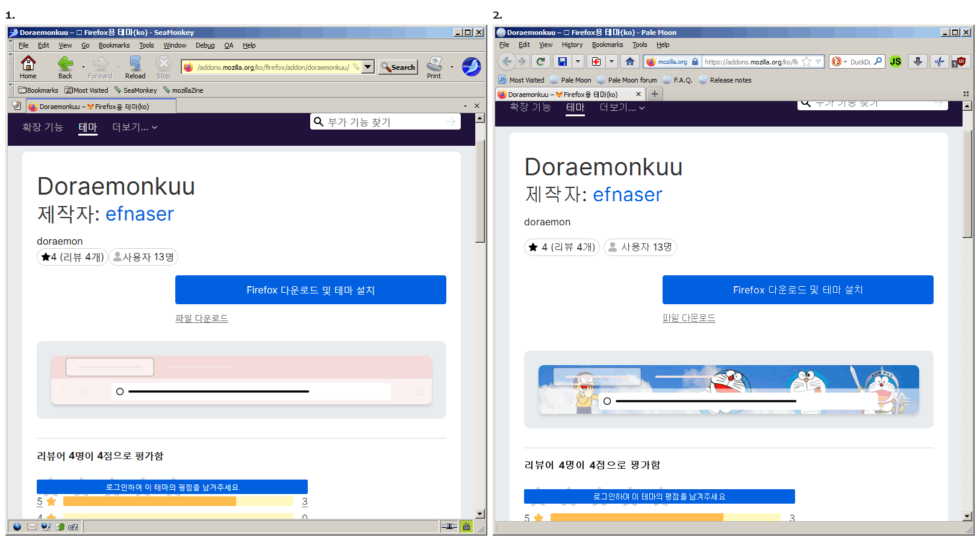The height and width of the screenshot is (541, 980).
Task: Click the 부가 기능 찾기 search field in SeaMonkey
Action: pos(385,122)
